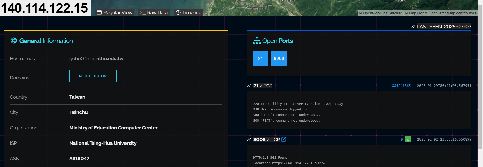Click the ASN value AS18047
The width and height of the screenshot is (483, 167).
click(x=79, y=159)
